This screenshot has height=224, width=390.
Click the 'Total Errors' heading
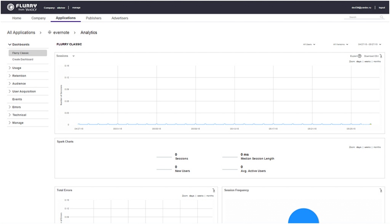click(x=64, y=190)
